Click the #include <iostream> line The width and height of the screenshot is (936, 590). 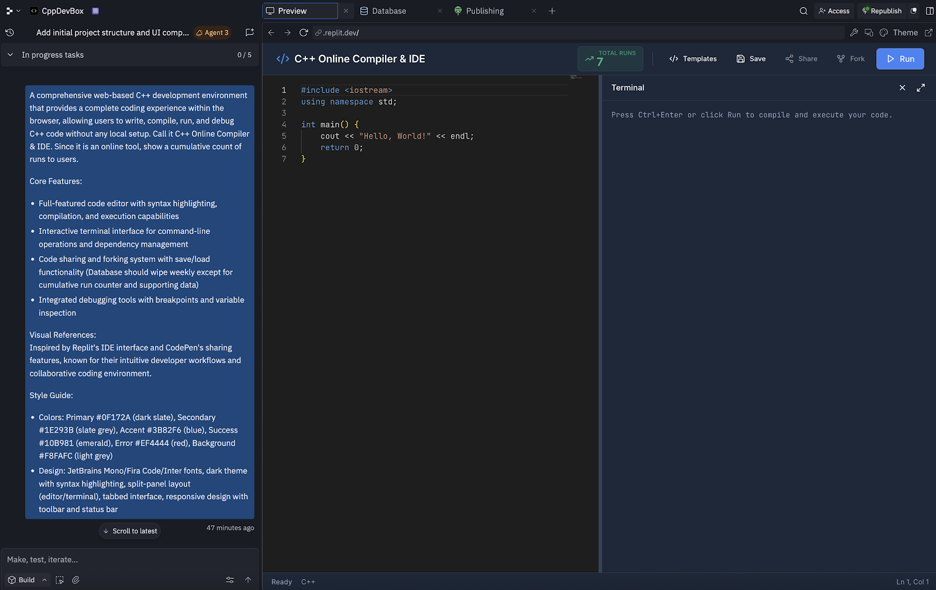click(346, 90)
